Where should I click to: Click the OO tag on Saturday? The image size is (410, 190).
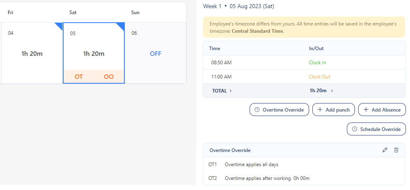(x=109, y=76)
